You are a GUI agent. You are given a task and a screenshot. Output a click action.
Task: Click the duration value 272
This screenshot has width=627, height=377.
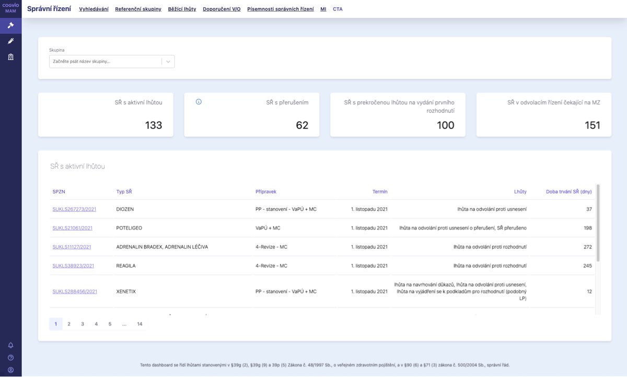(588, 247)
